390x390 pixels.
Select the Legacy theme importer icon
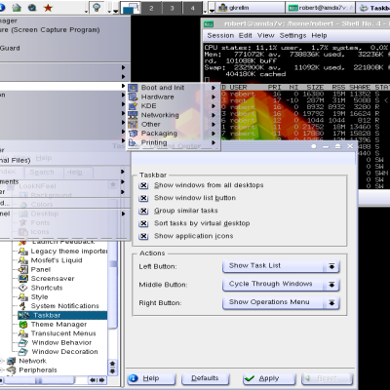click(23, 252)
